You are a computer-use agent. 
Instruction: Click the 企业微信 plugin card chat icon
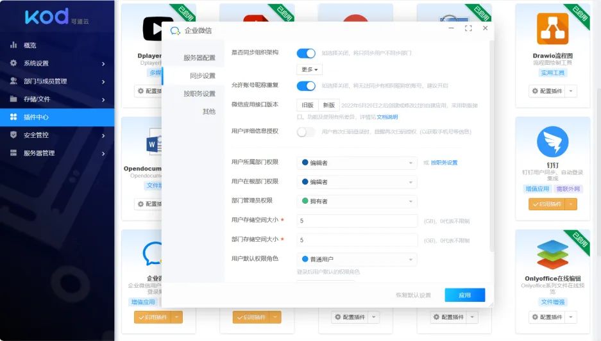(152, 254)
